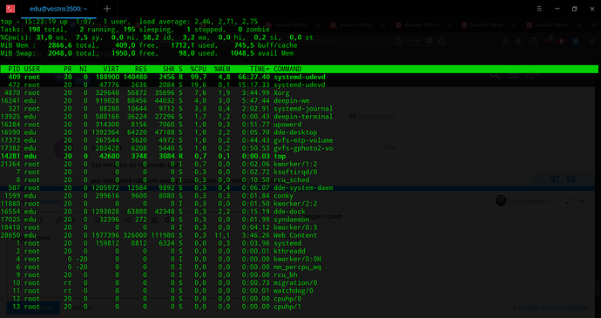The width and height of the screenshot is (601, 318).
Task: Expand composer to fullscreen with arrows icon
Action: click(x=569, y=201)
